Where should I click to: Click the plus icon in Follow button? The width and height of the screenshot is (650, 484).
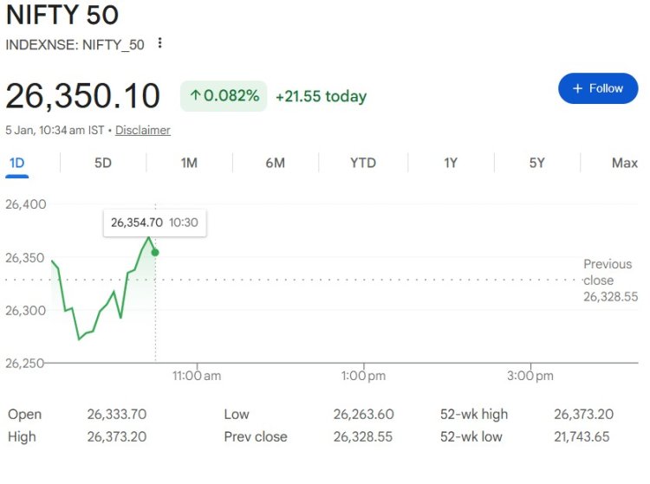(575, 88)
